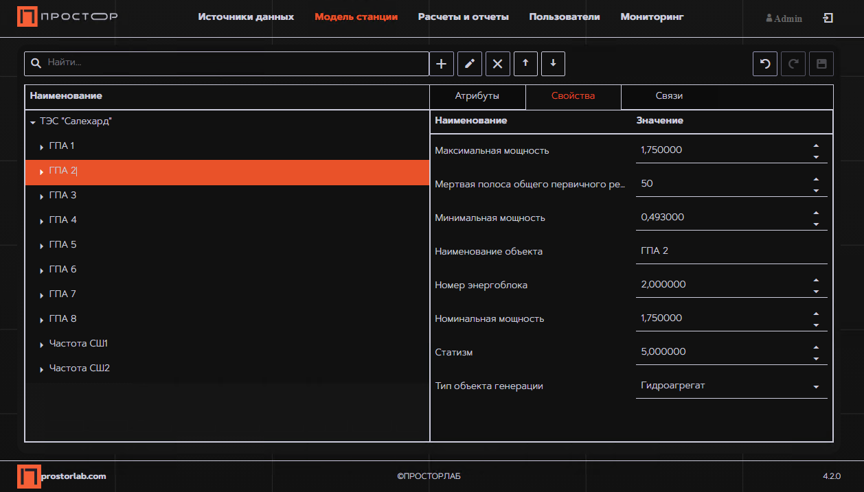The width and height of the screenshot is (864, 492).
Task: Click the X delete icon in toolbar
Action: coord(498,64)
